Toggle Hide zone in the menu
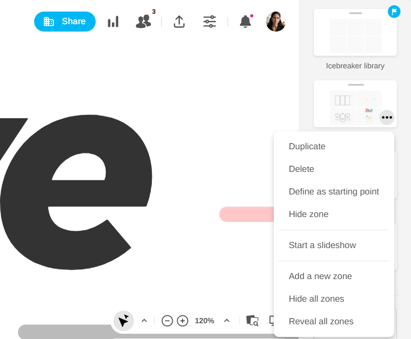Viewport: 411px width, 339px height. [309, 214]
